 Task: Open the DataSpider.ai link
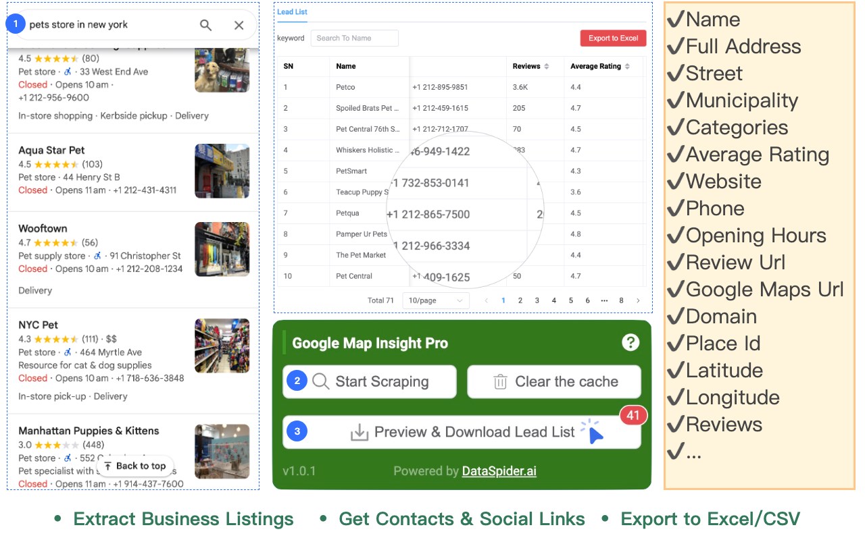(499, 471)
